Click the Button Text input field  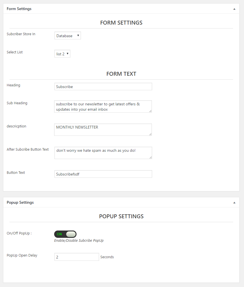[x=103, y=174]
